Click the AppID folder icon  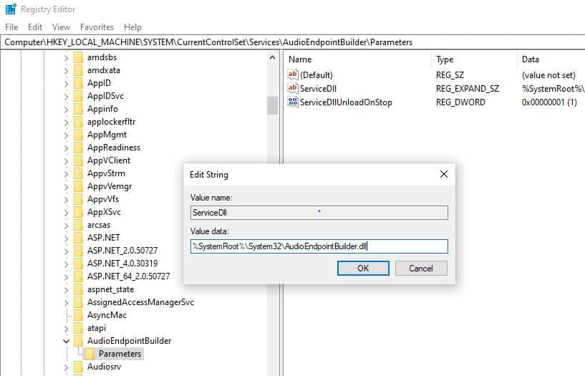(78, 83)
